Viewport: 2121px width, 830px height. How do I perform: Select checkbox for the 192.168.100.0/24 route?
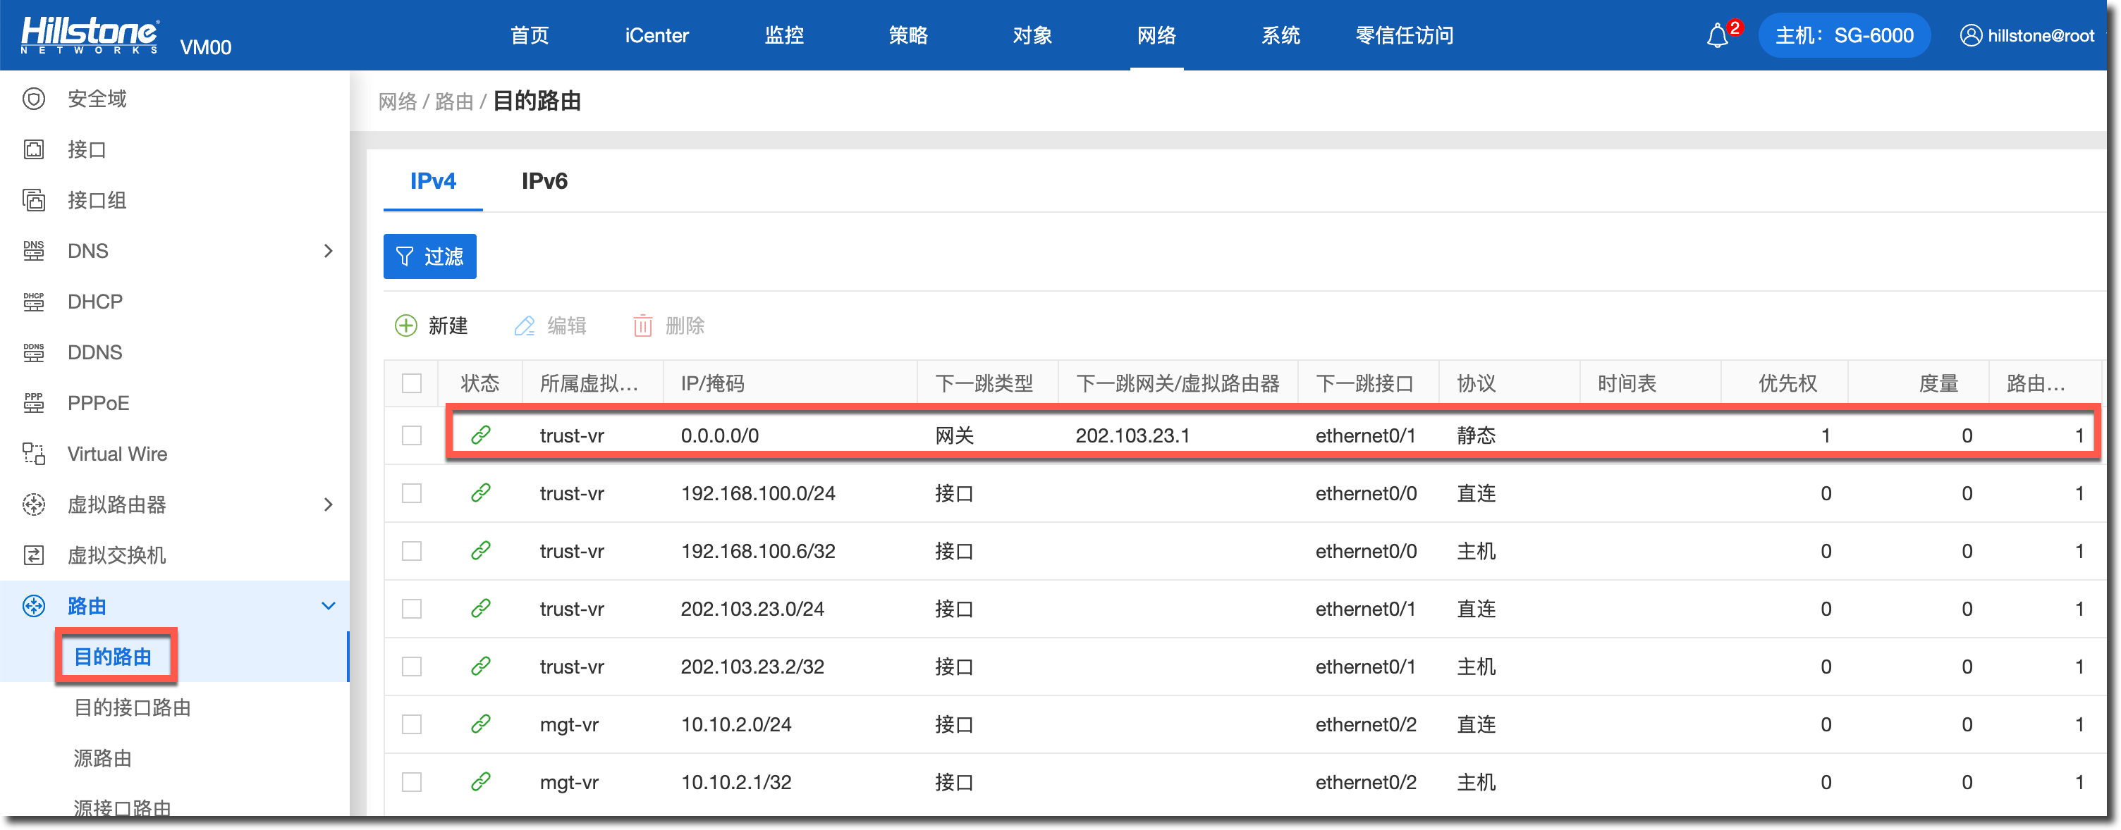click(412, 493)
